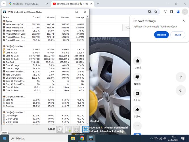Like the video with thumbs up
This screenshot has width=189, height=142.
point(137,61)
